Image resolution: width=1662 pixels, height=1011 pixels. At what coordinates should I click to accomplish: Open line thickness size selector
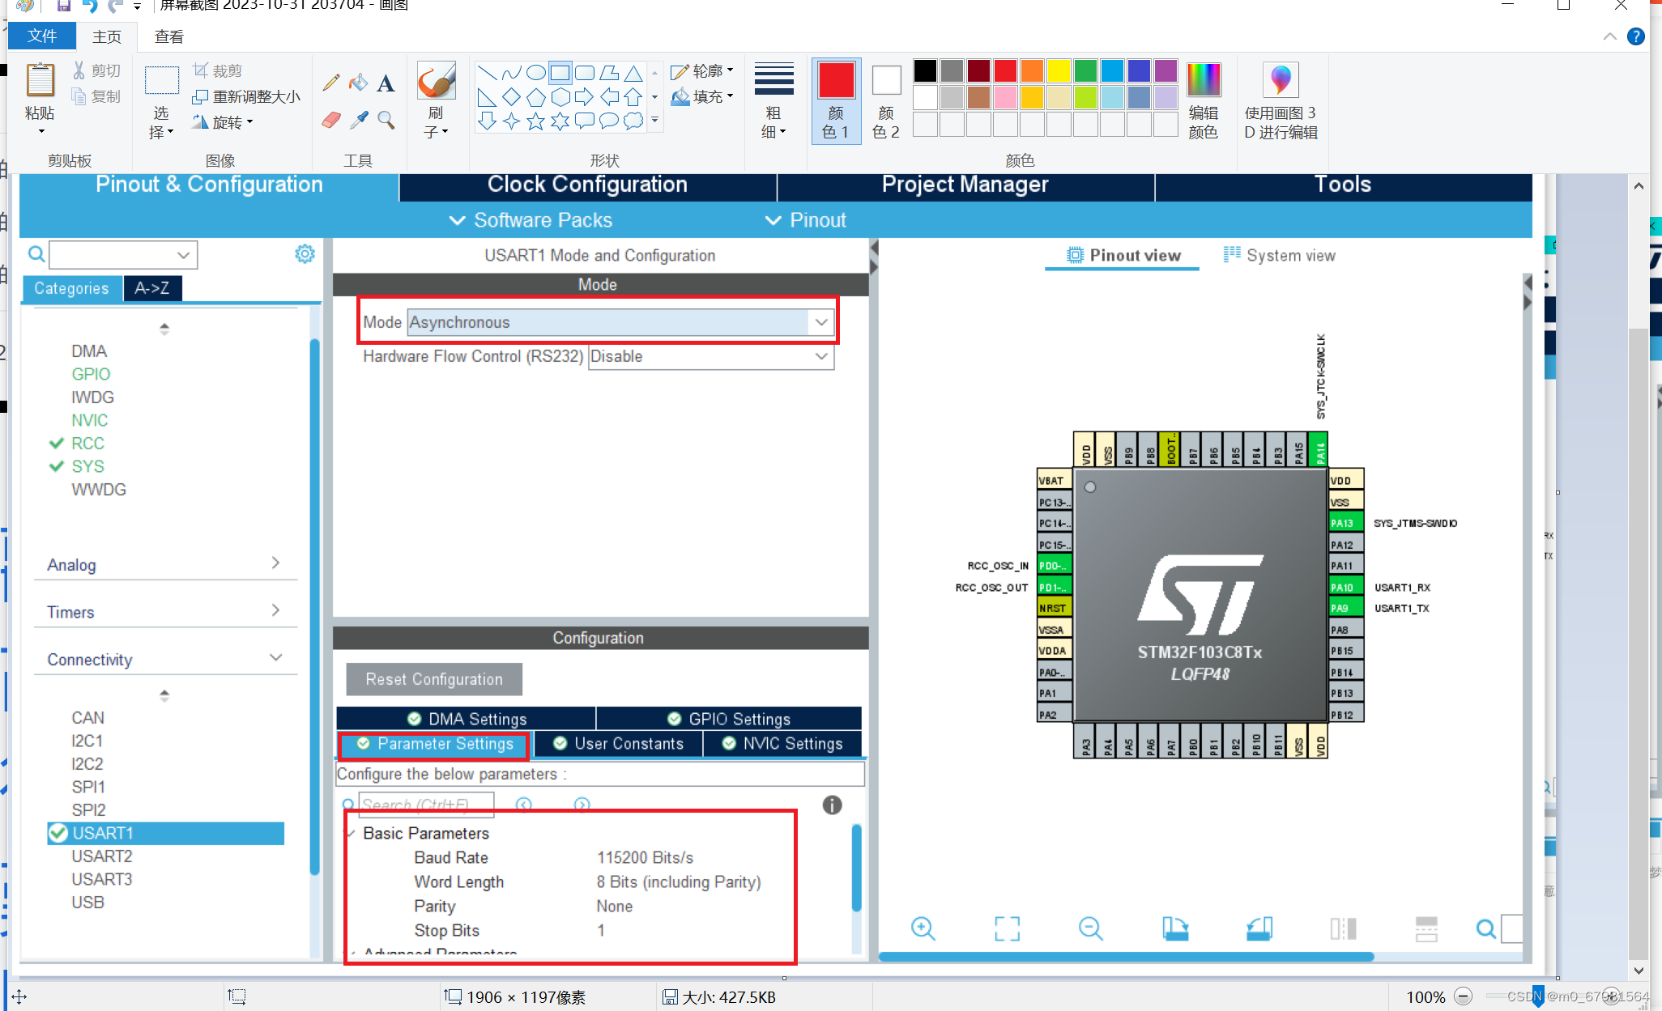[773, 101]
